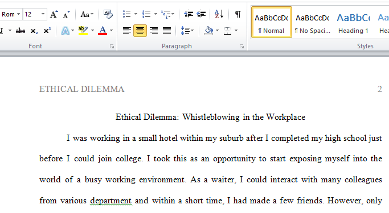The width and height of the screenshot is (389, 213).
Task: Open font name dropdown arrow
Action: 18,14
